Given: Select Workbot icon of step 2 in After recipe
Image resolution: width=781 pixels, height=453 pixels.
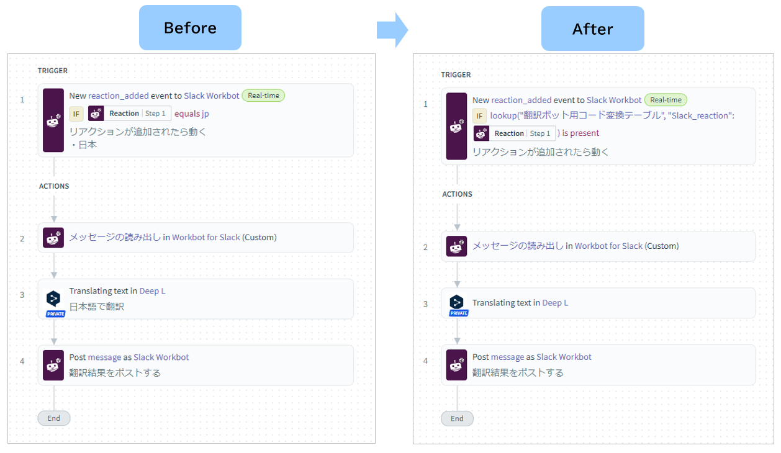Looking at the screenshot, I should click(x=456, y=246).
